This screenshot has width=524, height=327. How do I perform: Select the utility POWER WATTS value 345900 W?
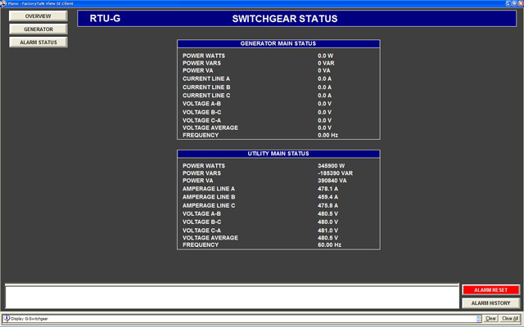[x=332, y=166]
